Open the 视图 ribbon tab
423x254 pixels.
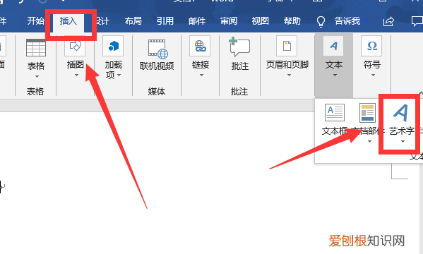tap(261, 21)
